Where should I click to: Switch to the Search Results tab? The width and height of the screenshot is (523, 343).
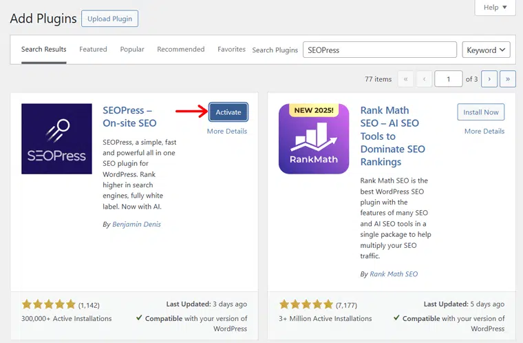pos(43,50)
